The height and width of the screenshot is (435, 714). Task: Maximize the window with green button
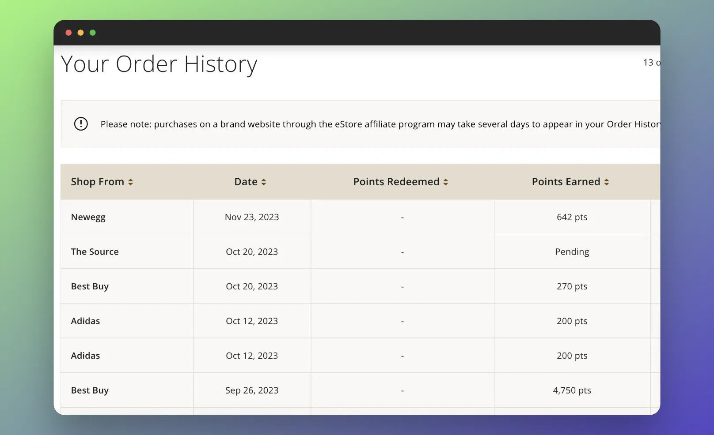point(93,33)
